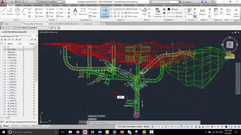Click the Linear dimension button
Screen dimensions: 241x135
[93, 9]
